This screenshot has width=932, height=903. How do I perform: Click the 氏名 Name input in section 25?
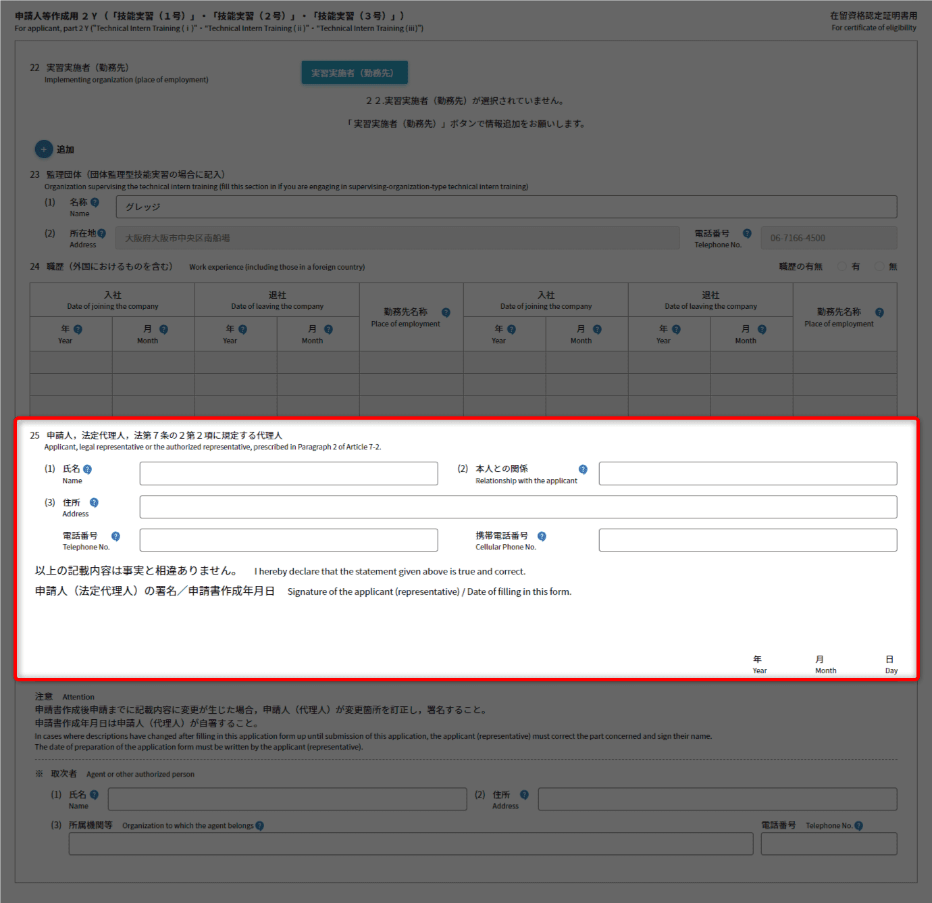288,473
